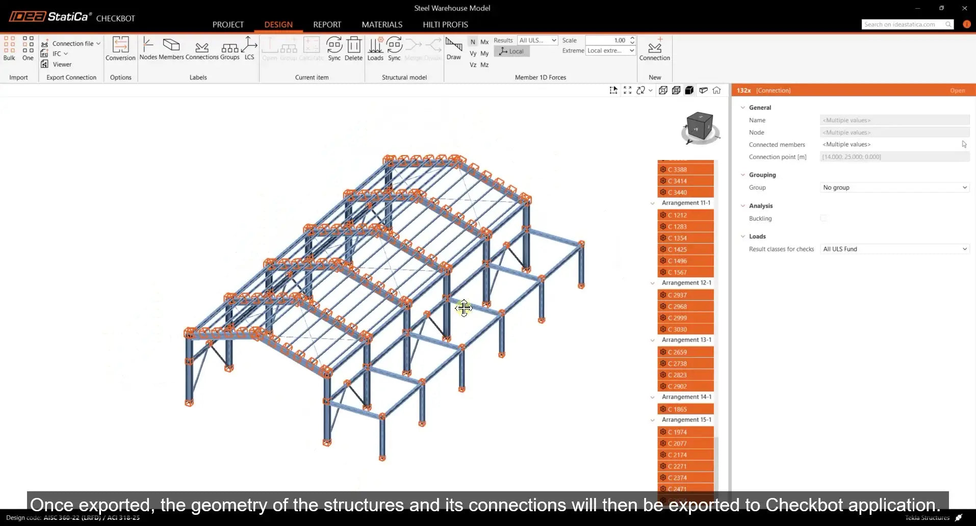Switch to the HILTI PROFIS tab
The height and width of the screenshot is (526, 976).
click(445, 24)
